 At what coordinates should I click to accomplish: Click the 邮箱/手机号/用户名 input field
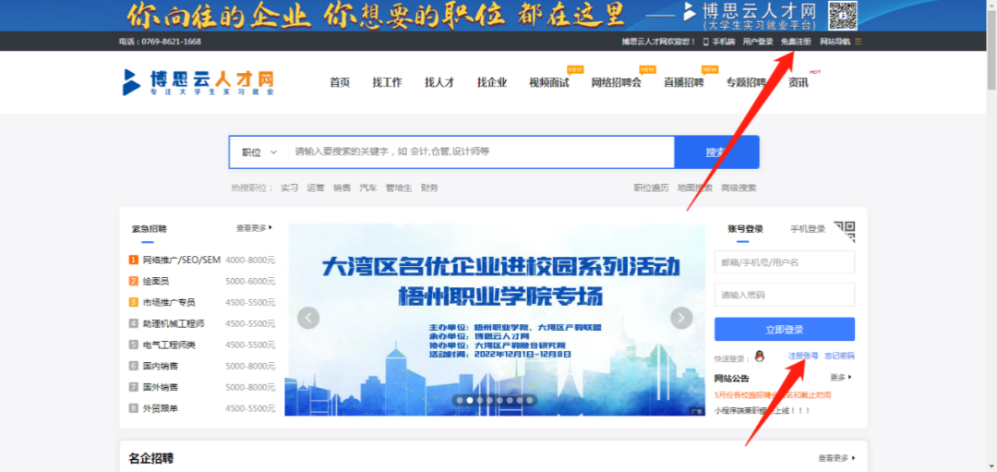[785, 262]
